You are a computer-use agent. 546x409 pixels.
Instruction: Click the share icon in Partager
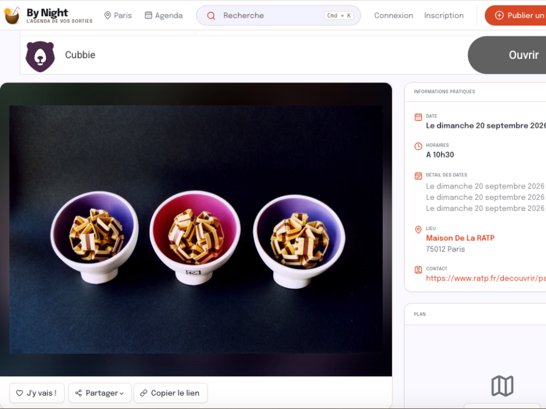pos(78,393)
